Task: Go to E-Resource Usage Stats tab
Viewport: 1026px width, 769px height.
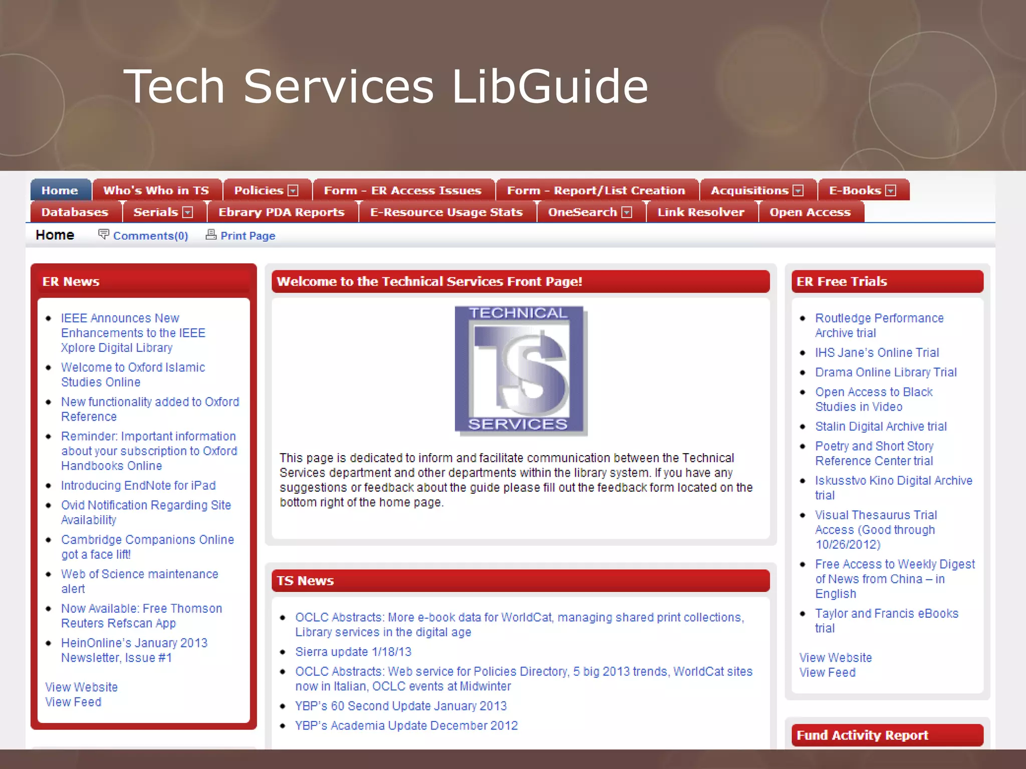Action: 446,212
